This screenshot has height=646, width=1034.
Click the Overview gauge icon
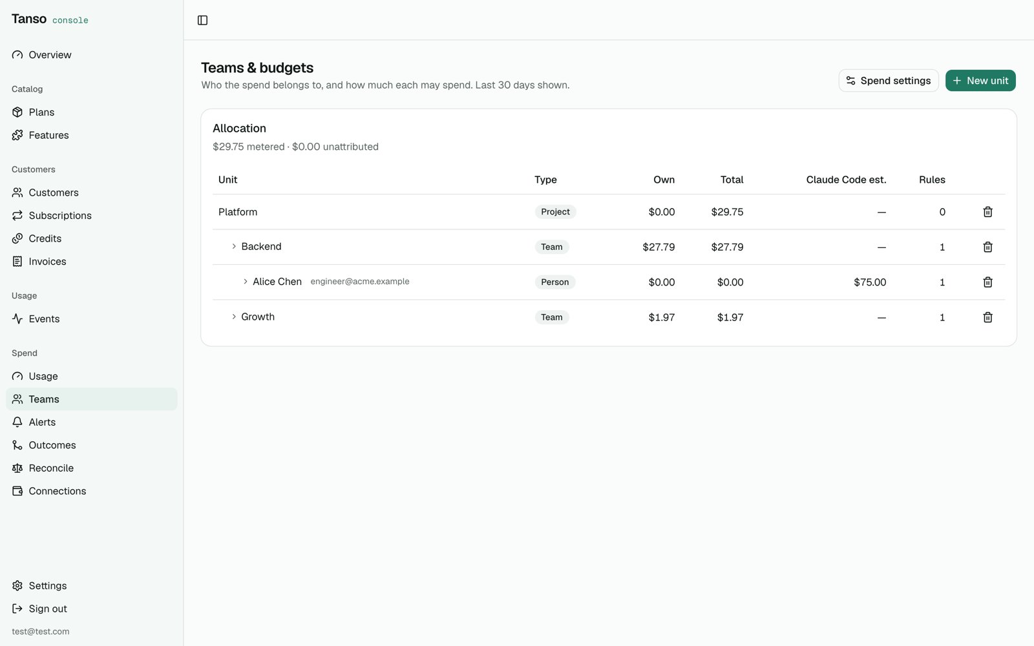tap(17, 55)
